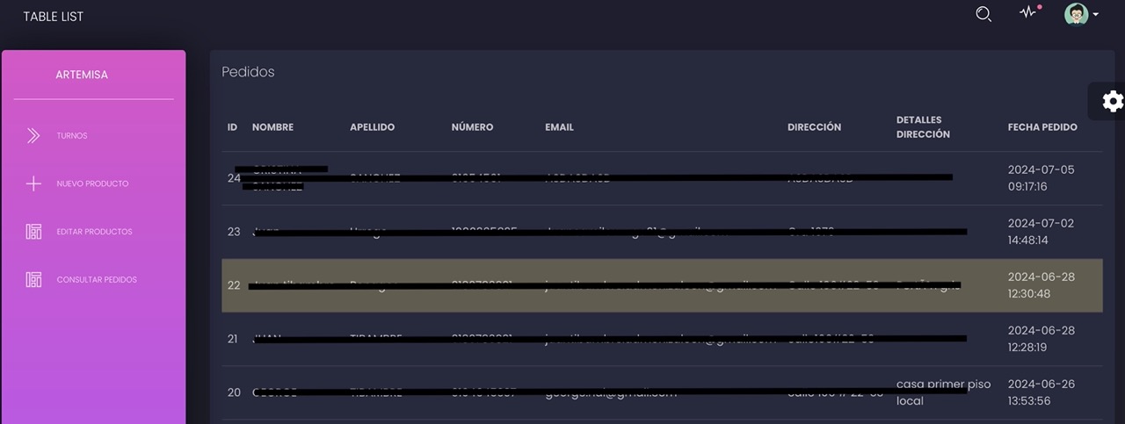
Task: Click the Turnos double-chevron icon
Action: [33, 135]
